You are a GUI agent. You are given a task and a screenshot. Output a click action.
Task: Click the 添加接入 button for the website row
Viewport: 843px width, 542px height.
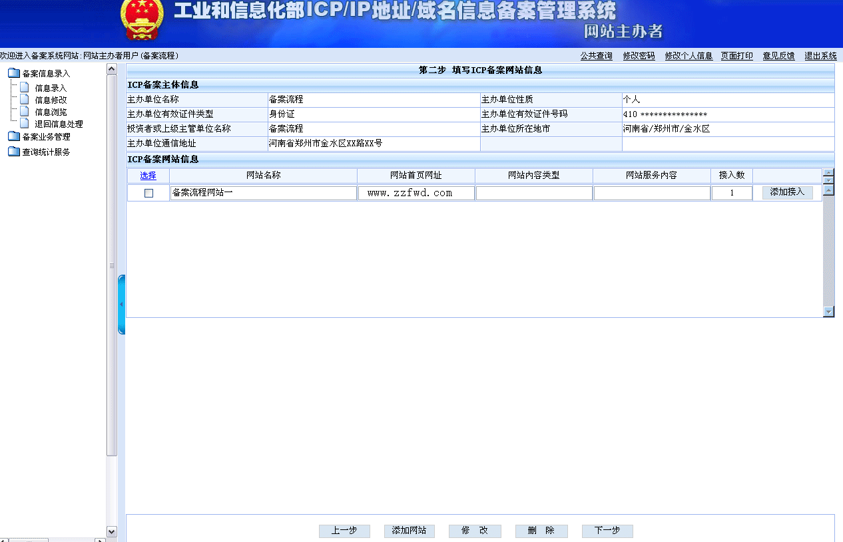point(786,192)
